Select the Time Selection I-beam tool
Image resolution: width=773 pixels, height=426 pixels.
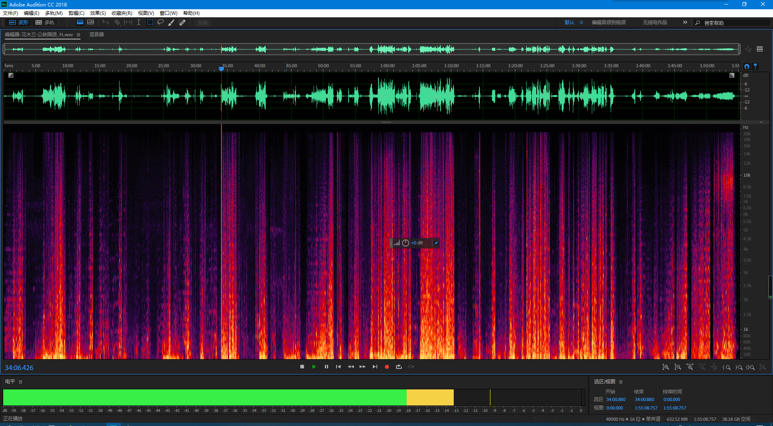138,23
